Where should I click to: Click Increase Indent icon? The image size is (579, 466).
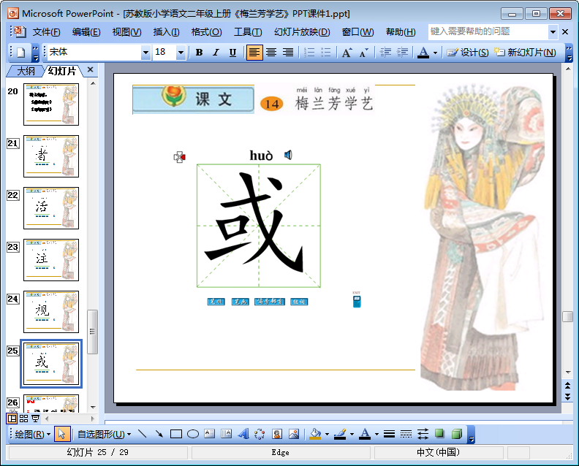coord(403,53)
